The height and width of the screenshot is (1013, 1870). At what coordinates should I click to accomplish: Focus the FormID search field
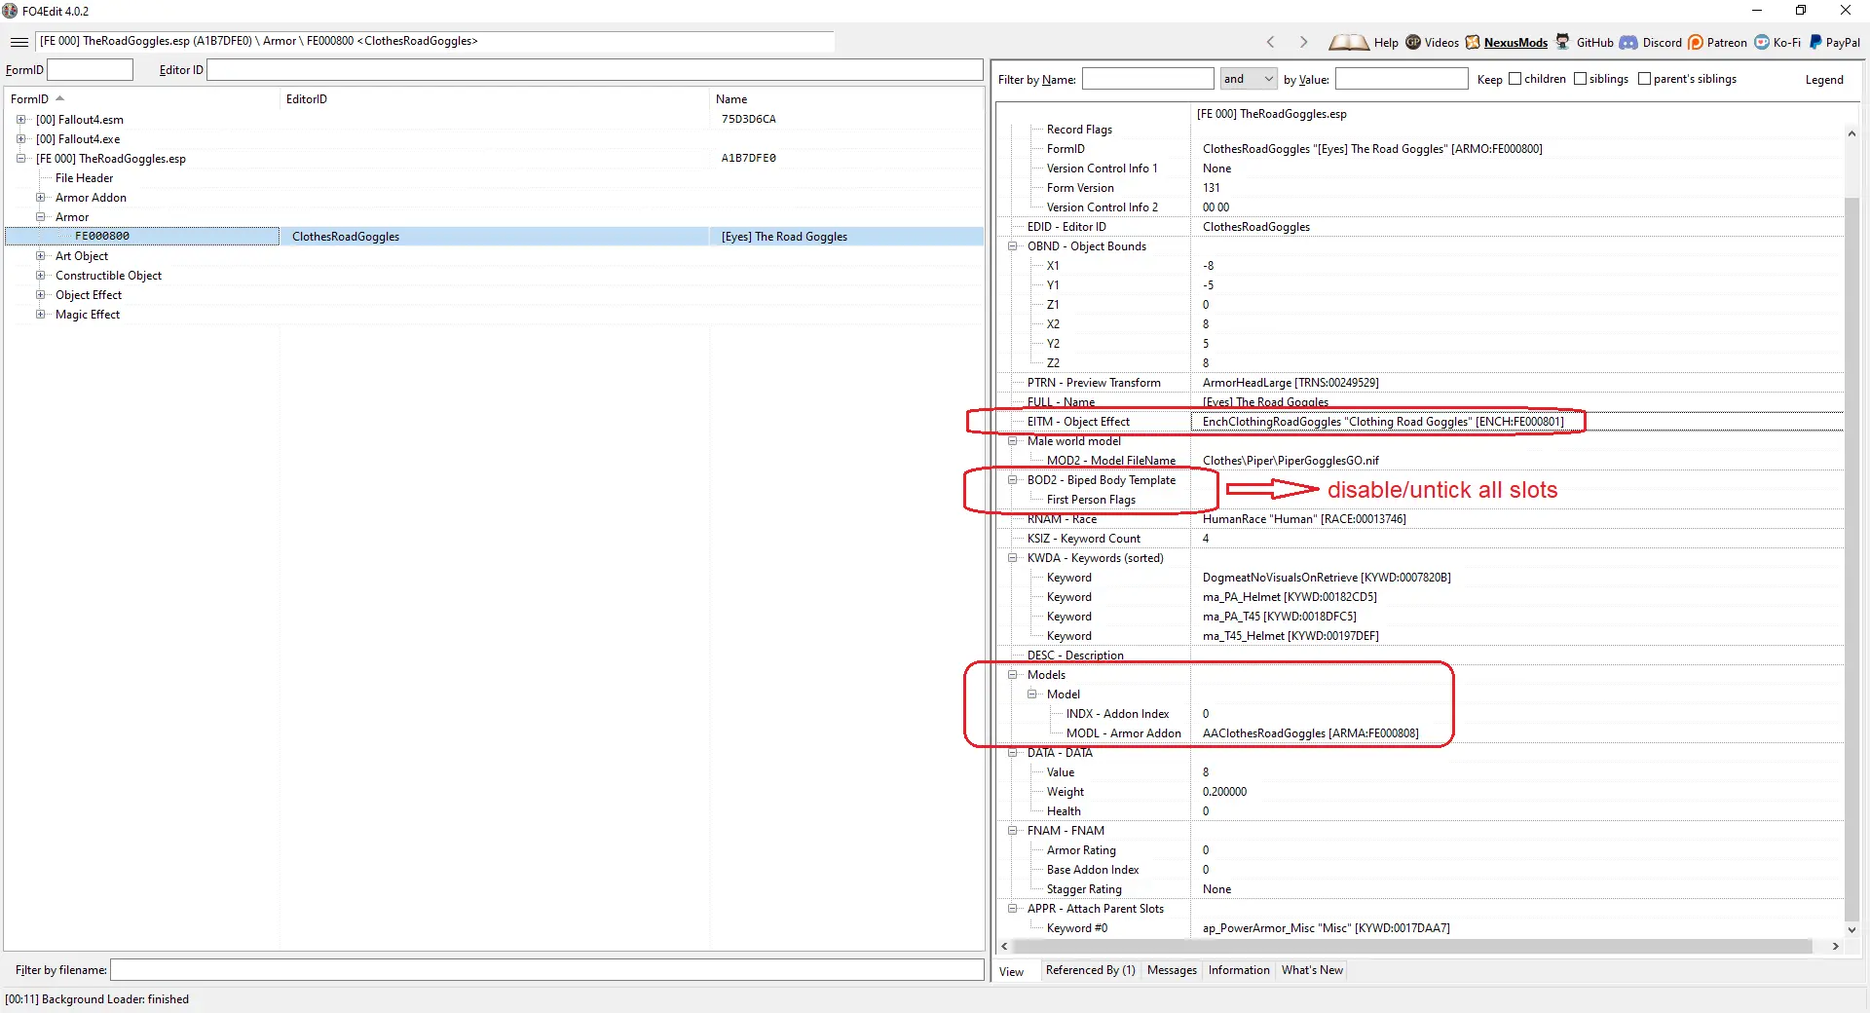[x=90, y=70]
